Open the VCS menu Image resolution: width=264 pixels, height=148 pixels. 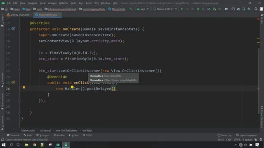point(97,3)
